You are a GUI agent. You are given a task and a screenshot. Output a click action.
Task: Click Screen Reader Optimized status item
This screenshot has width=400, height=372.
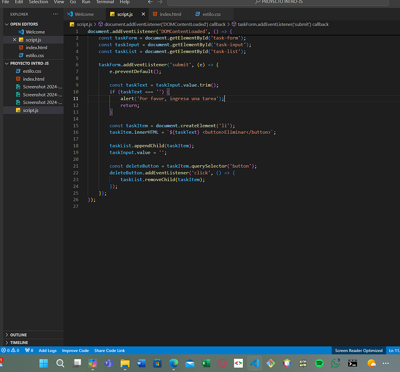pos(359,351)
